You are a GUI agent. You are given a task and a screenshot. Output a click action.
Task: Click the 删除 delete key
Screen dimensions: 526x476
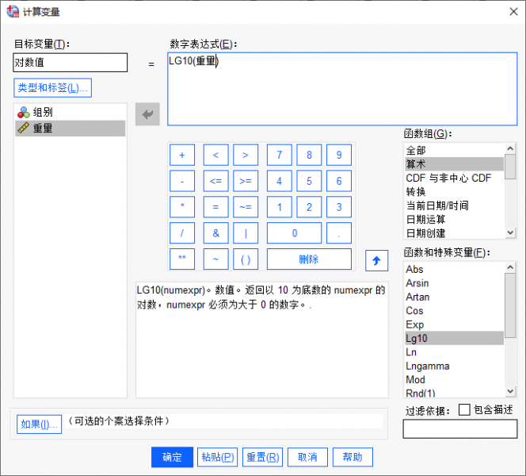(x=309, y=259)
